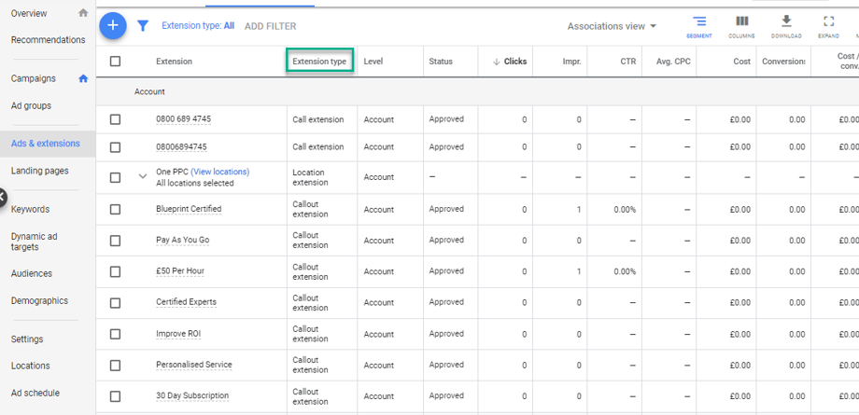Open the Certified Experts extension

[186, 302]
